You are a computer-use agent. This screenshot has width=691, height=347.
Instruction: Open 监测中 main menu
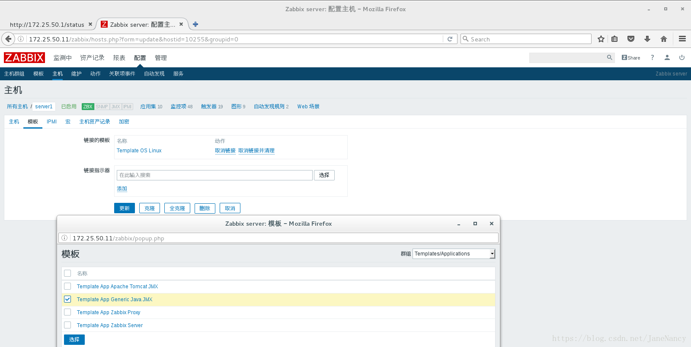point(63,57)
